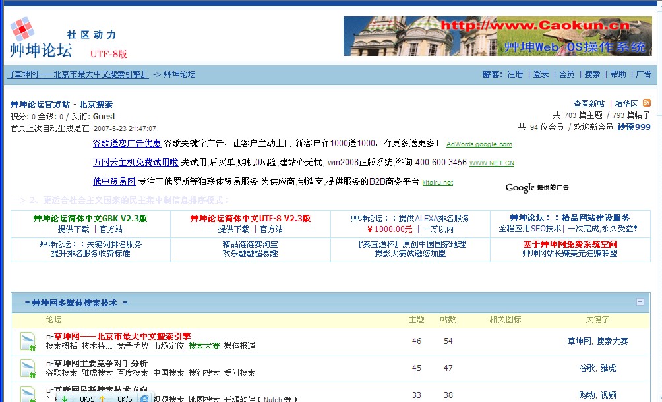Open the 搜狗搜索 subforum
662x402 pixels.
204,373
